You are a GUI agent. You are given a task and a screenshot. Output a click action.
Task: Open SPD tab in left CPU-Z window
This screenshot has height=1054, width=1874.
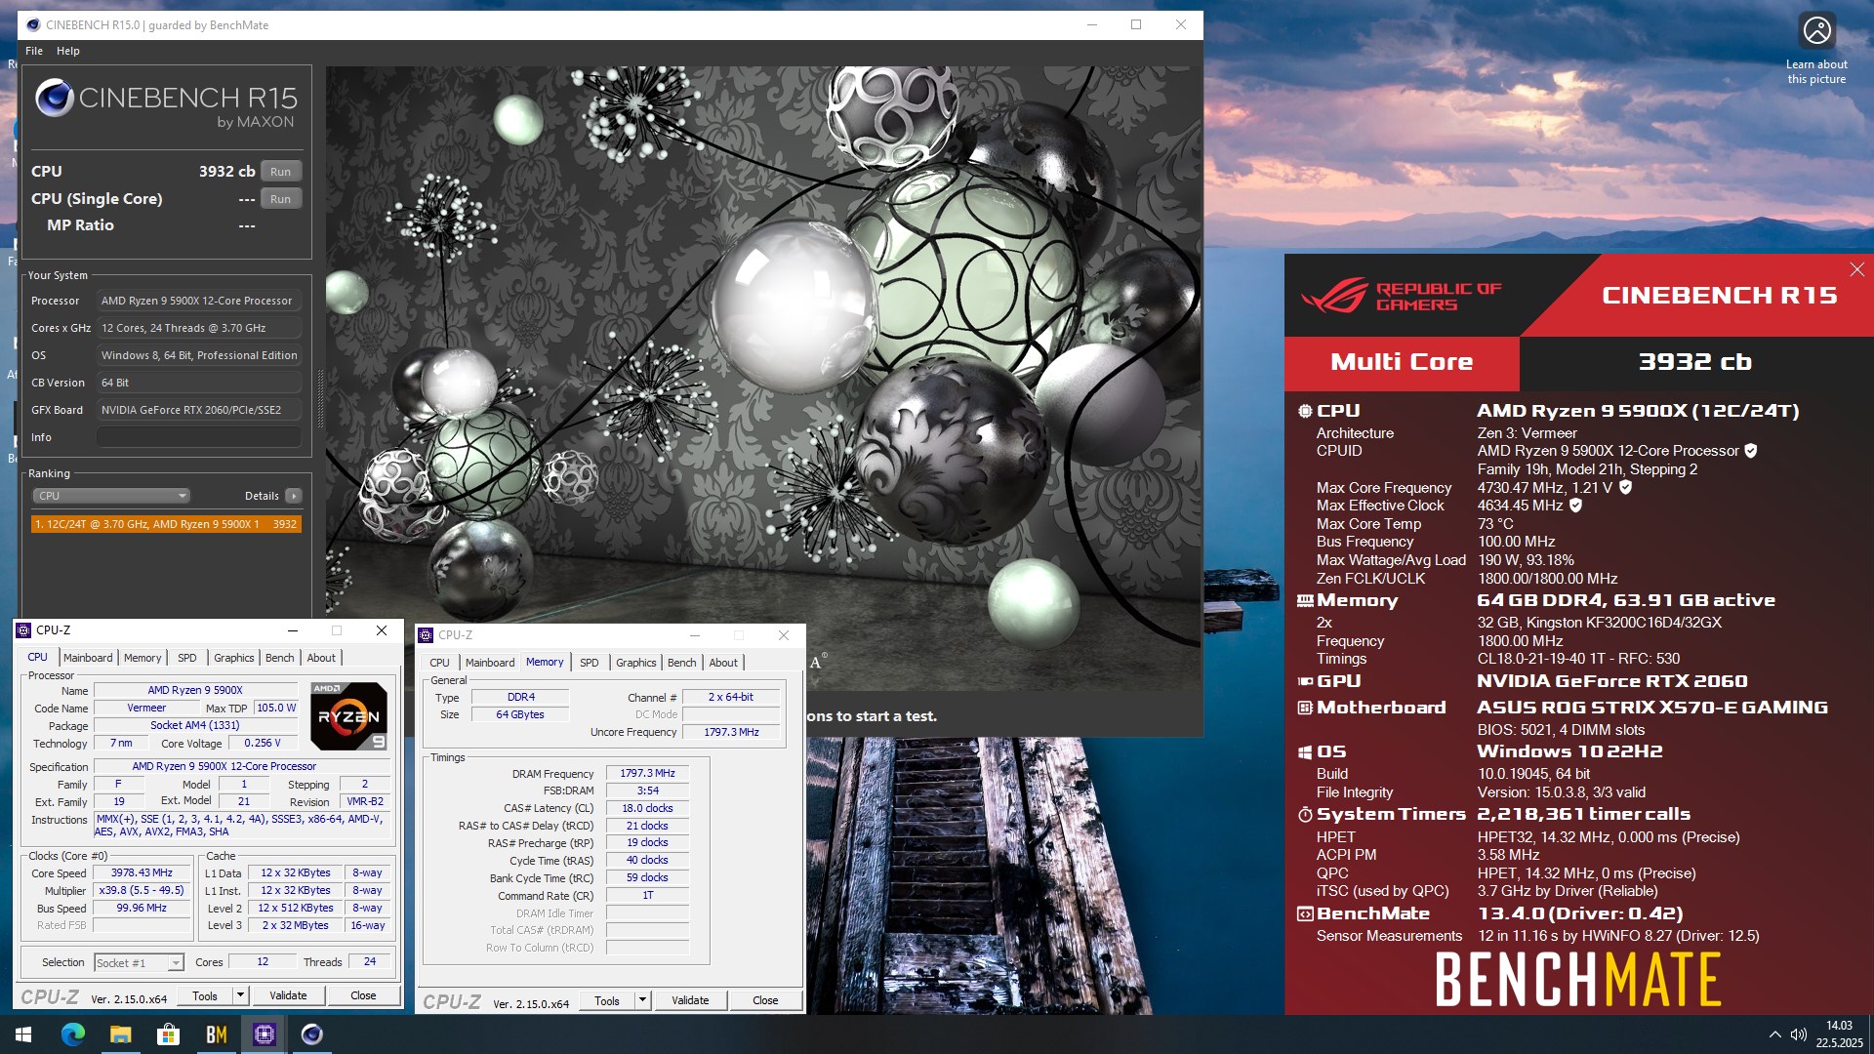coord(187,658)
